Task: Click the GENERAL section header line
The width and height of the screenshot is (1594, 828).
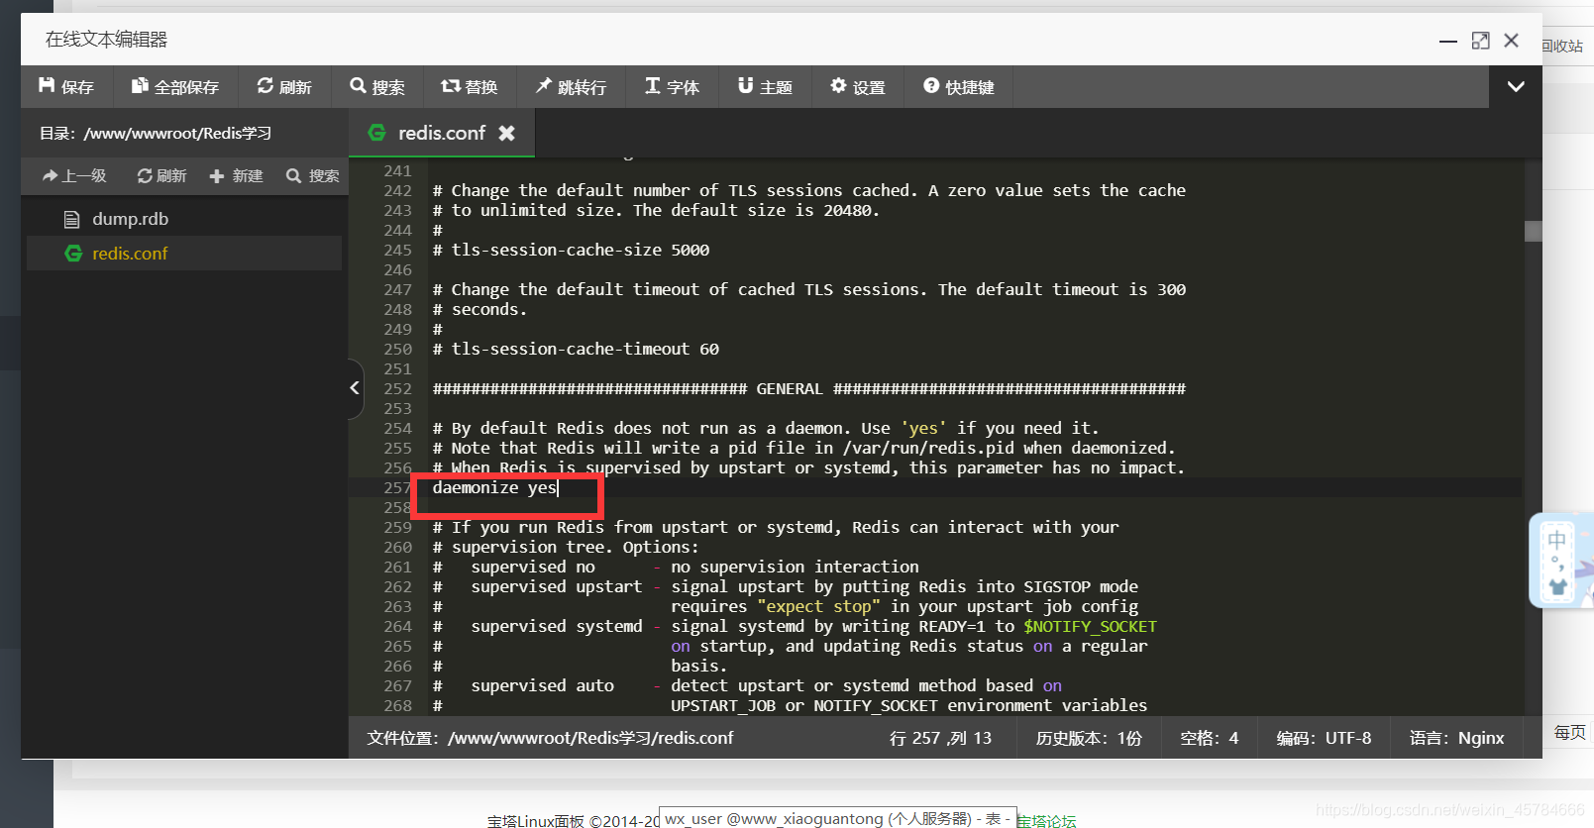Action: [x=808, y=388]
